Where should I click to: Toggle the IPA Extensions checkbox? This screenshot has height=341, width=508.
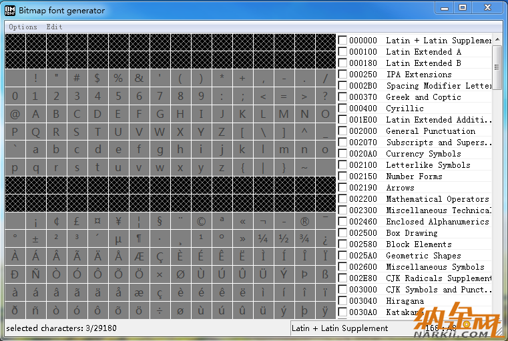[x=342, y=75]
